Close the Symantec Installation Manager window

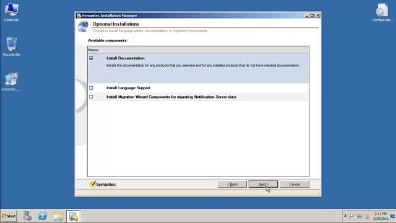pyautogui.click(x=318, y=15)
